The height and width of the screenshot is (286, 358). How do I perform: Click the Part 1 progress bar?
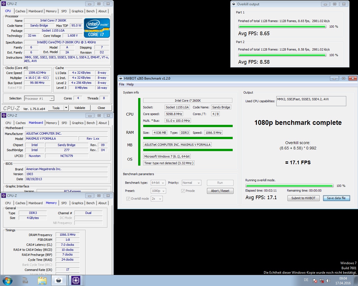point(282,27)
